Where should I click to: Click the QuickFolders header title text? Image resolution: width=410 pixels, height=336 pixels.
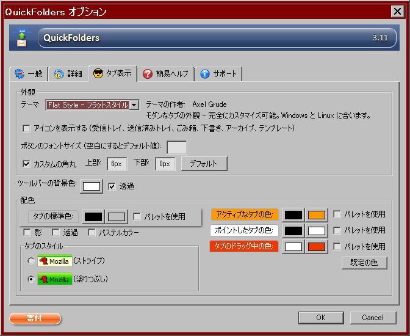71,38
